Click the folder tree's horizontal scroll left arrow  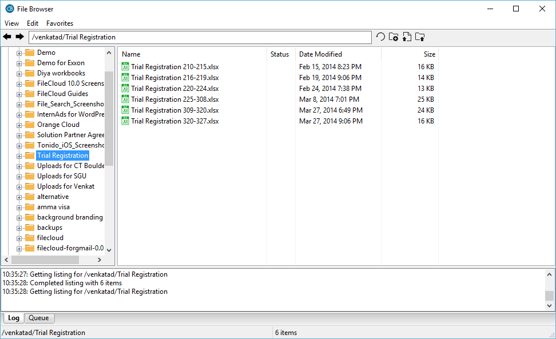point(6,260)
